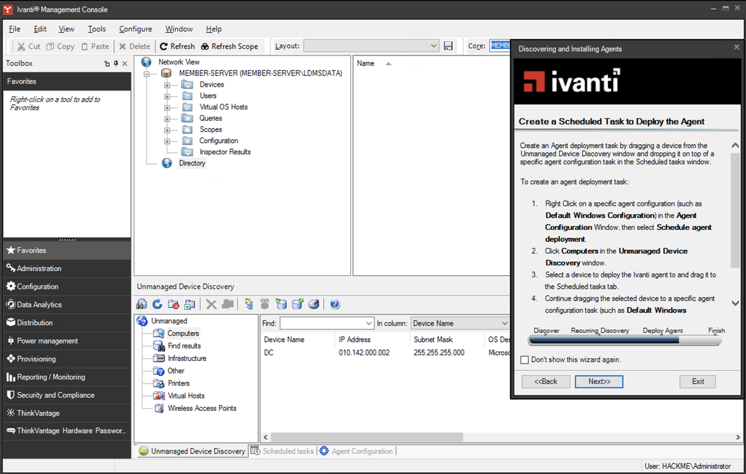746x474 pixels.
Task: Click wizard instructions scroll down arrow
Action: tap(735, 303)
